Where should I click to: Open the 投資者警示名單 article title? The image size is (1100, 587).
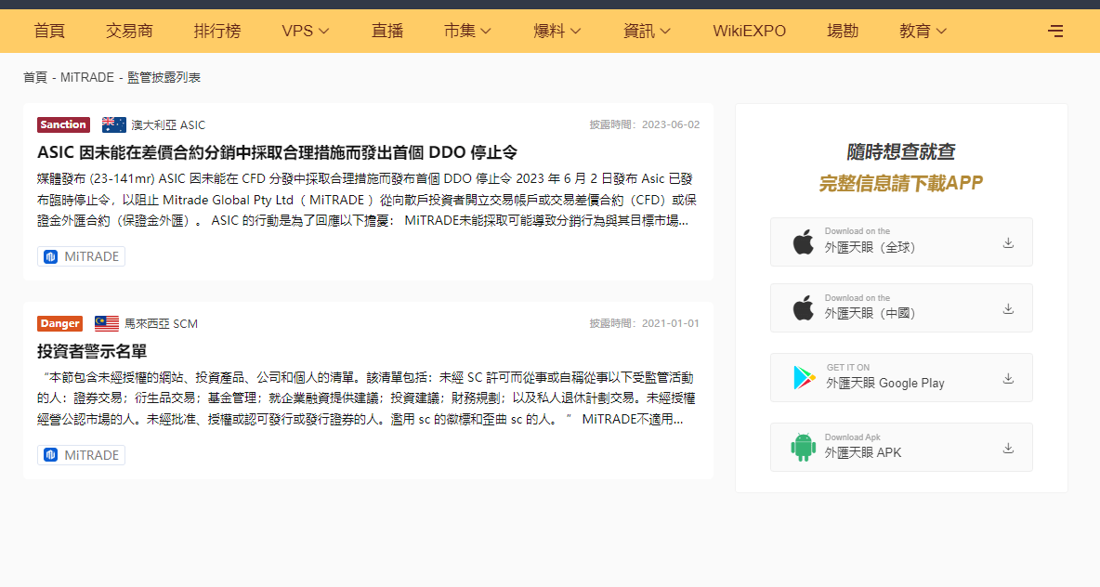[x=92, y=351]
